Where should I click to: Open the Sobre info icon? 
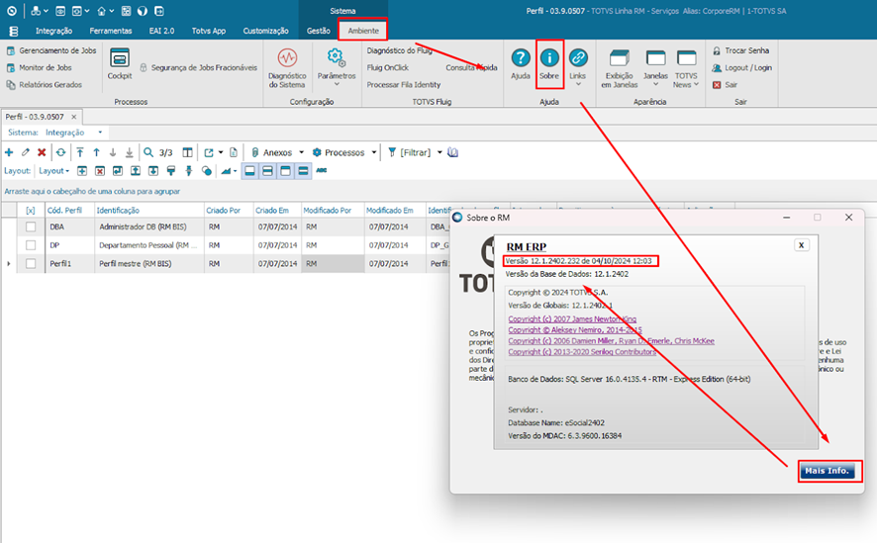[x=549, y=58]
